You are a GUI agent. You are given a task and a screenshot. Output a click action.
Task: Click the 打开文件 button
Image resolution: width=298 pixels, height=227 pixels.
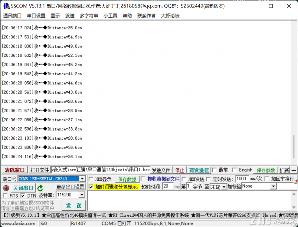coord(39,170)
